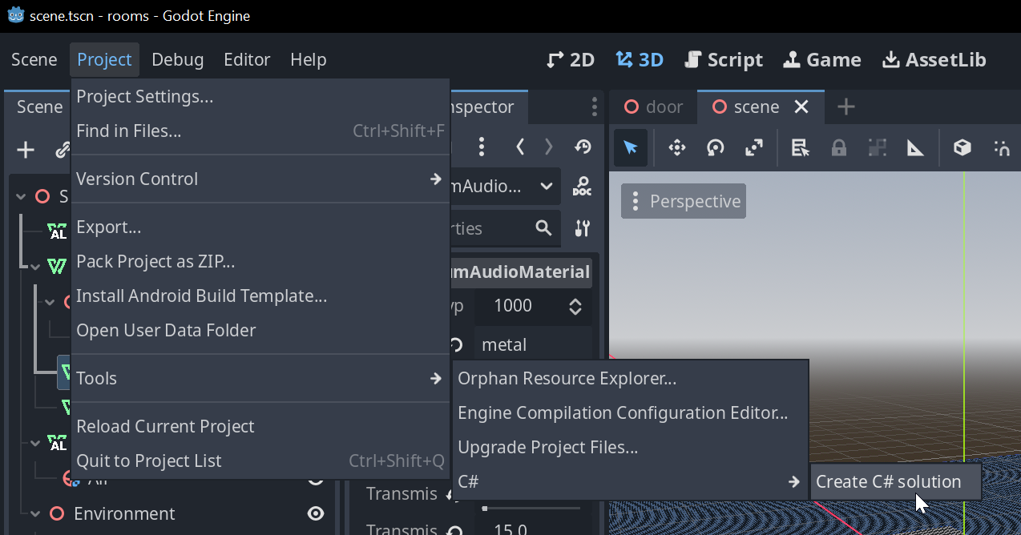1021x535 pixels.
Task: Toggle the use local space cube icon
Action: pyautogui.click(x=962, y=147)
